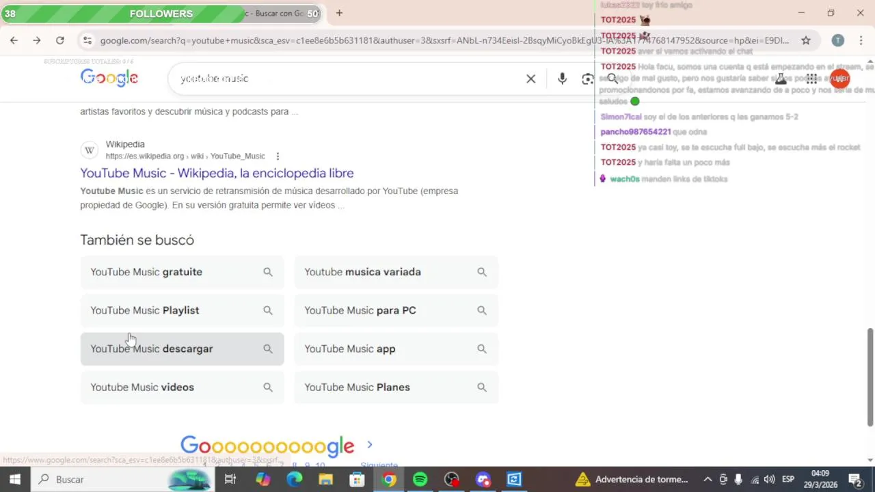Open Task View on taskbar
Image resolution: width=875 pixels, height=492 pixels.
(230, 479)
